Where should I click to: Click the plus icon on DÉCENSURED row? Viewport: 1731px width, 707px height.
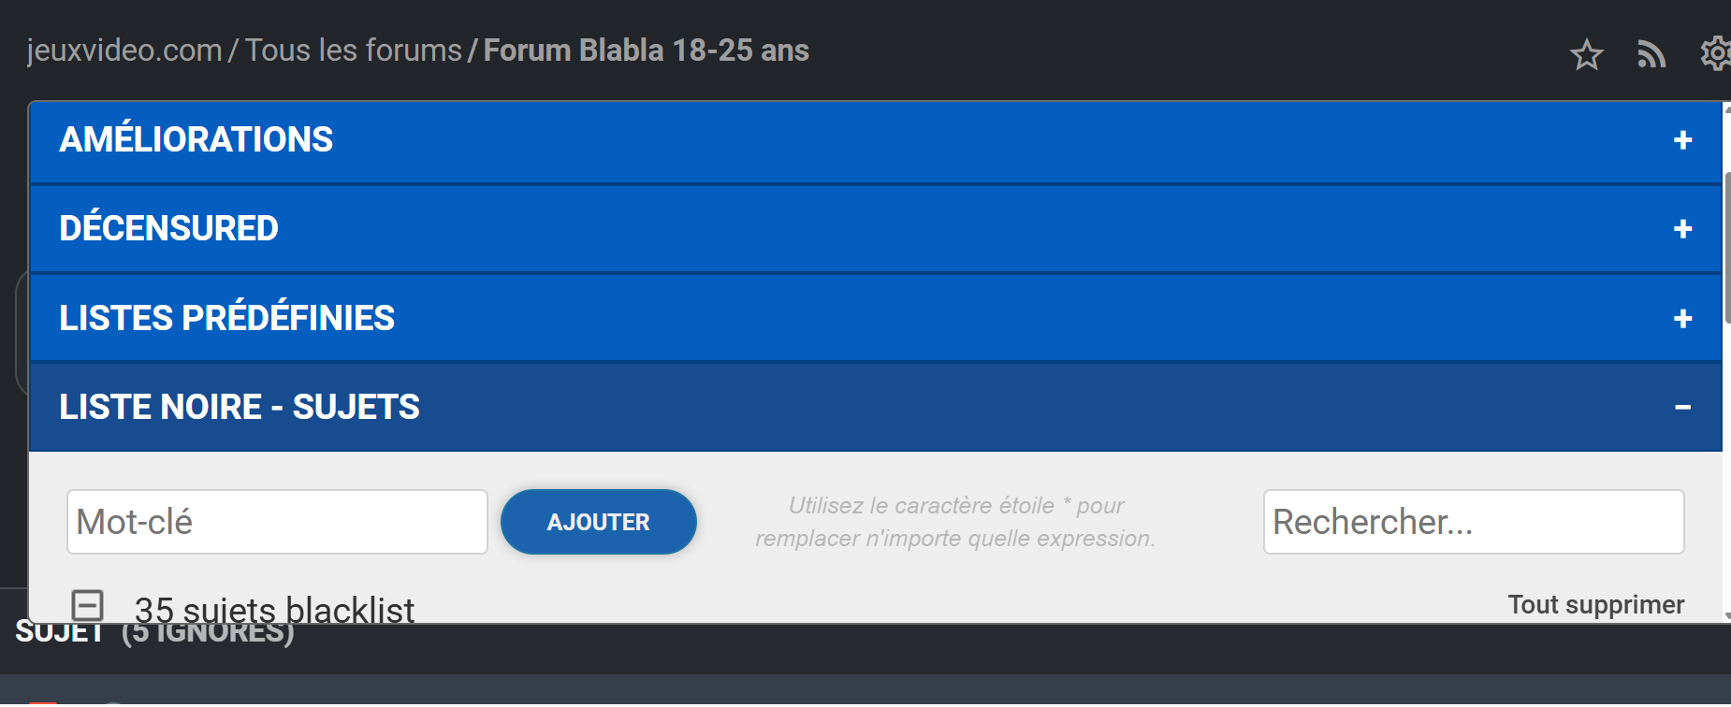(x=1682, y=229)
